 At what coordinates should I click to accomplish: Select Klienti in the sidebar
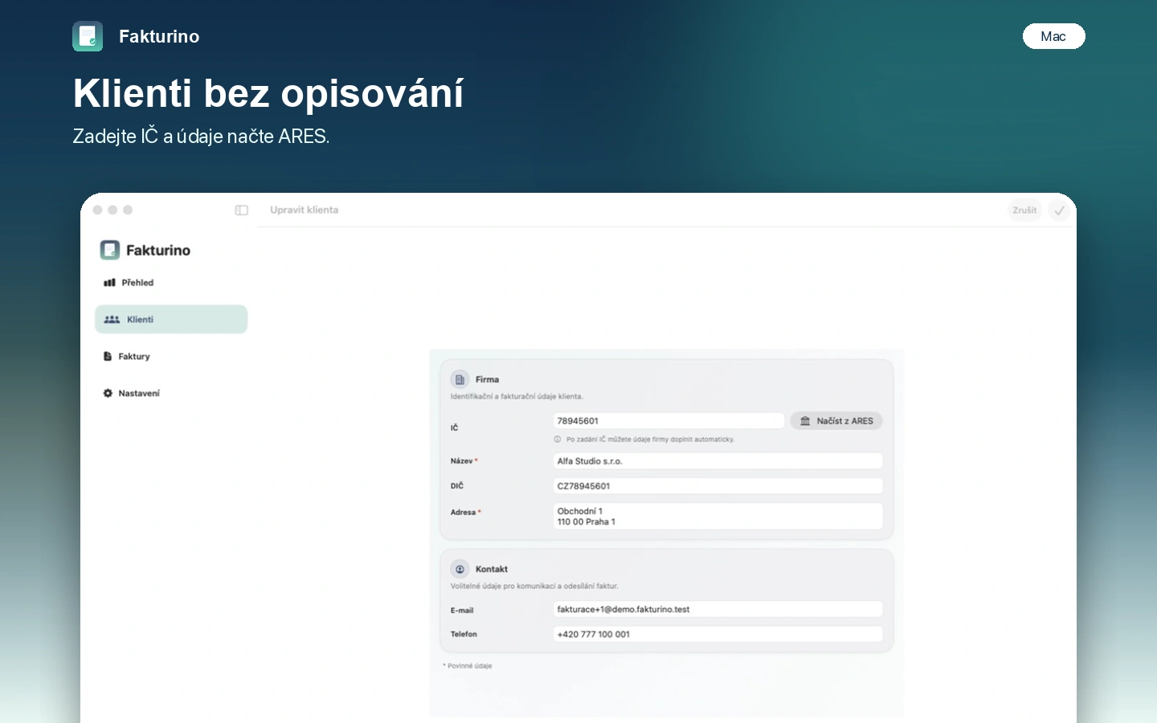[x=171, y=319]
